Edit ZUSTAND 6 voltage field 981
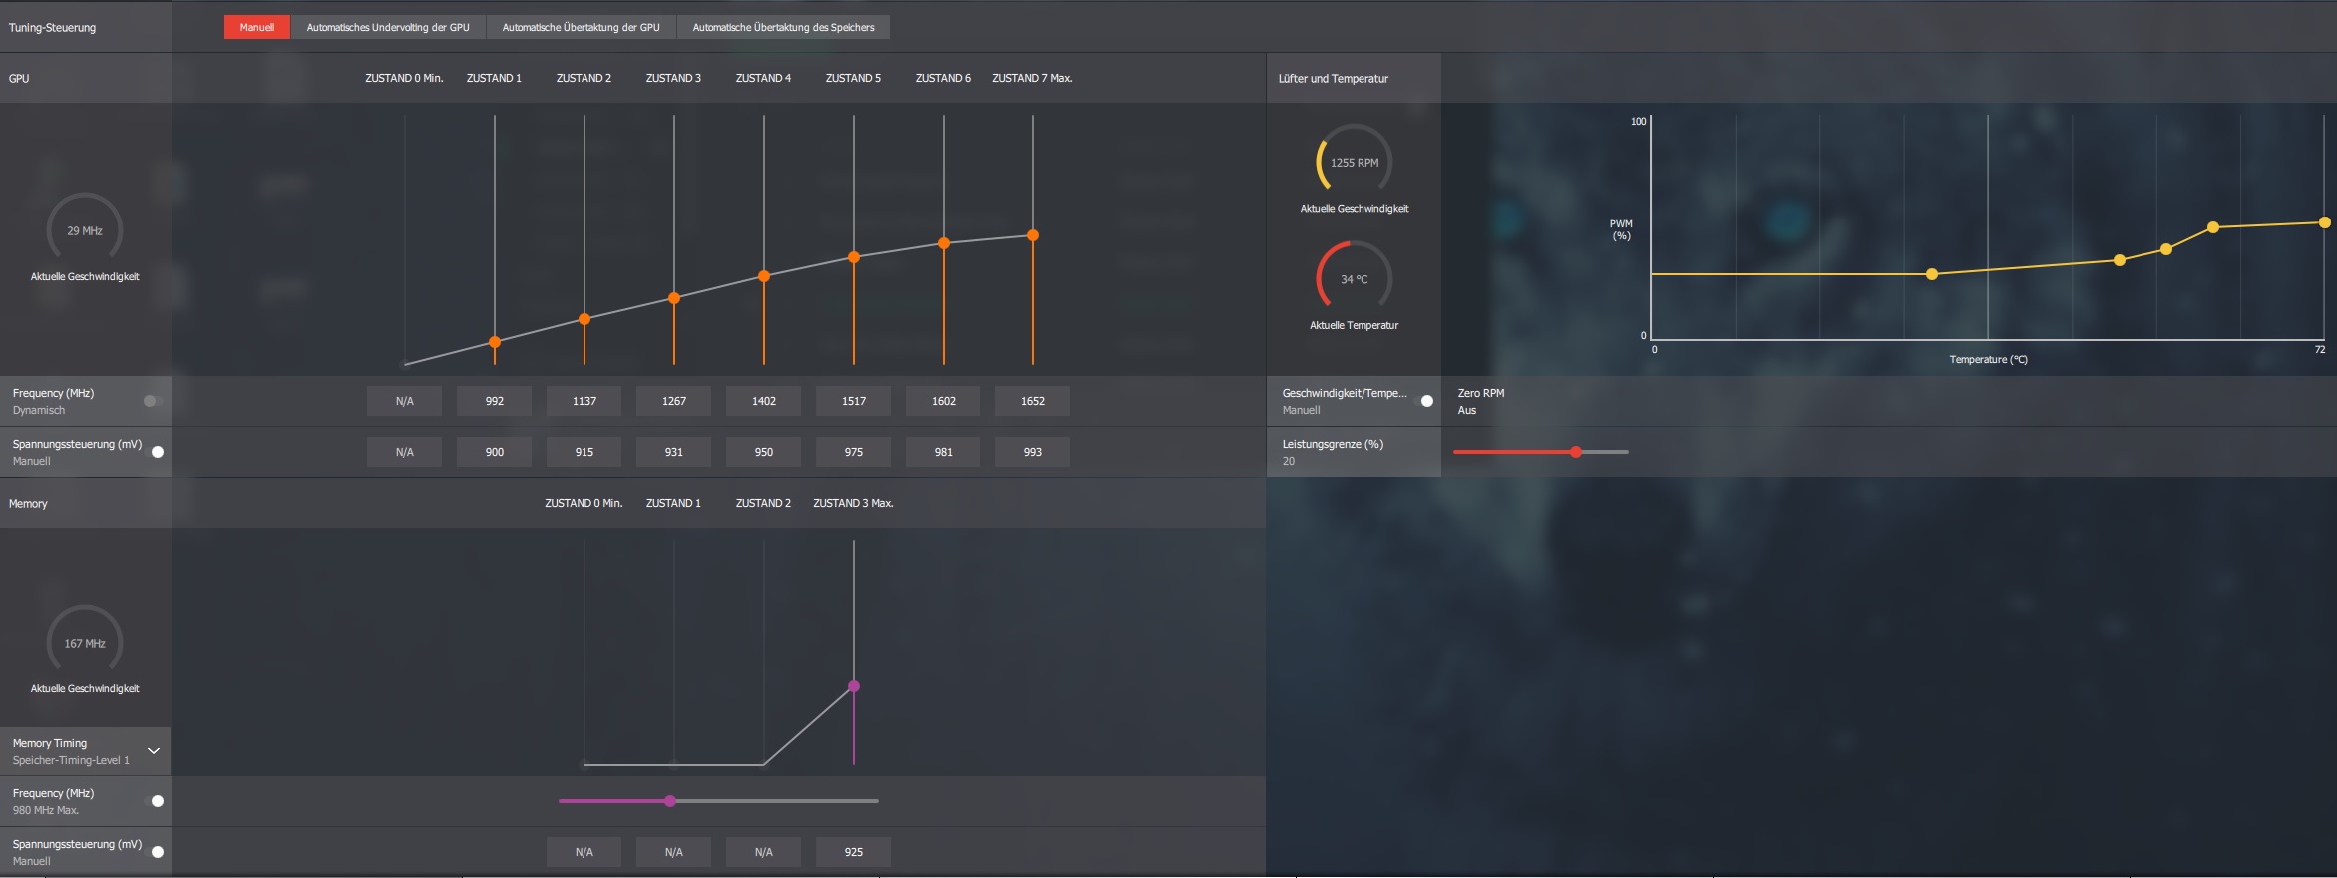The width and height of the screenshot is (2337, 878). click(x=943, y=452)
